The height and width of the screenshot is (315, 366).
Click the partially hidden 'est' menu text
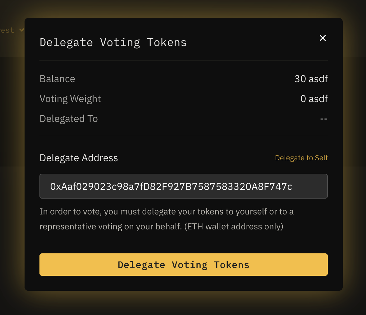(7, 30)
